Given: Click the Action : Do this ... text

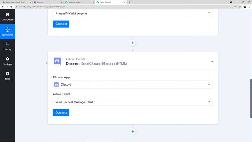Looking at the screenshot, I should point(77,59).
